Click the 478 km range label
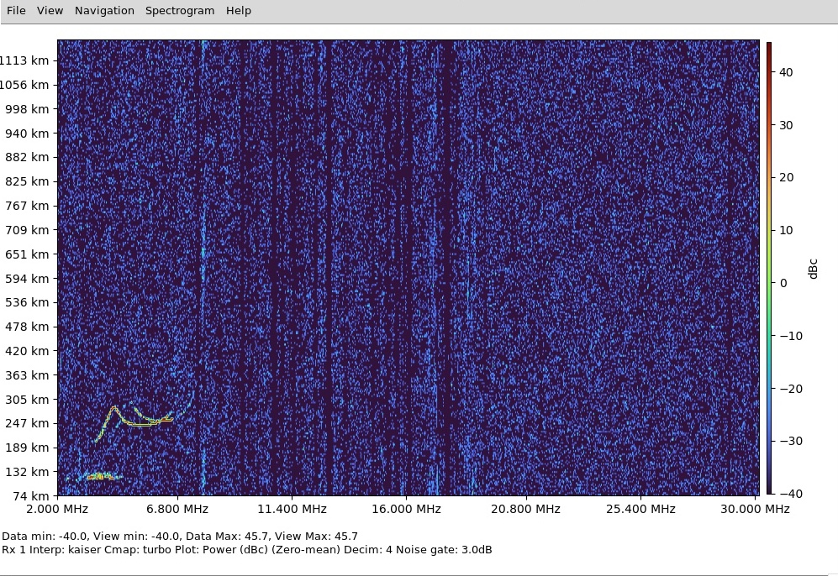Image resolution: width=838 pixels, height=576 pixels. 27,327
